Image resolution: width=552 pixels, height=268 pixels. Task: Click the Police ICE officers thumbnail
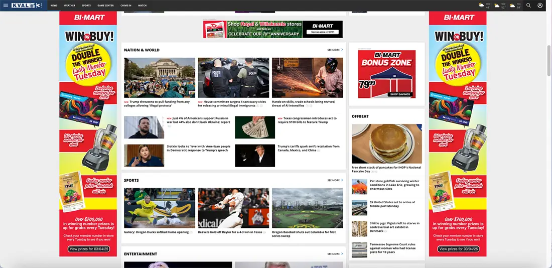[x=233, y=77]
